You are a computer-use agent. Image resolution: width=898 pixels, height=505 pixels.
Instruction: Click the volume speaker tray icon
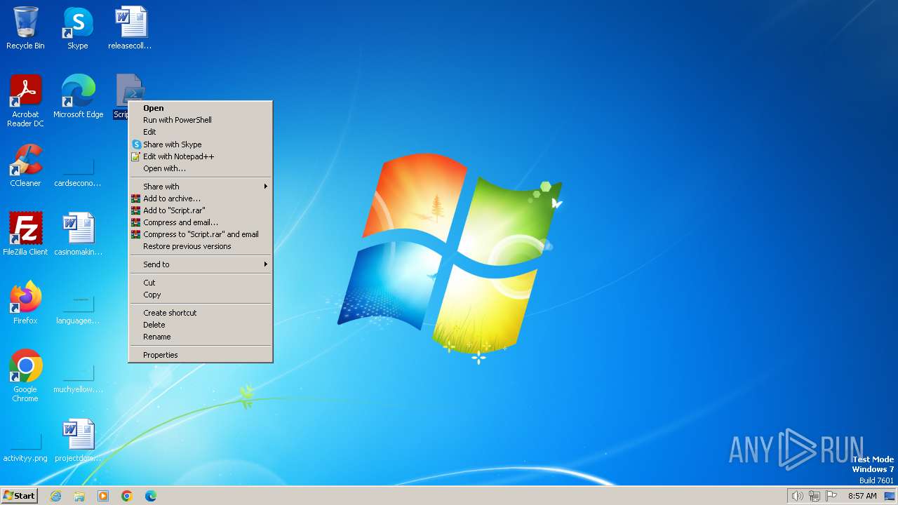tap(797, 496)
